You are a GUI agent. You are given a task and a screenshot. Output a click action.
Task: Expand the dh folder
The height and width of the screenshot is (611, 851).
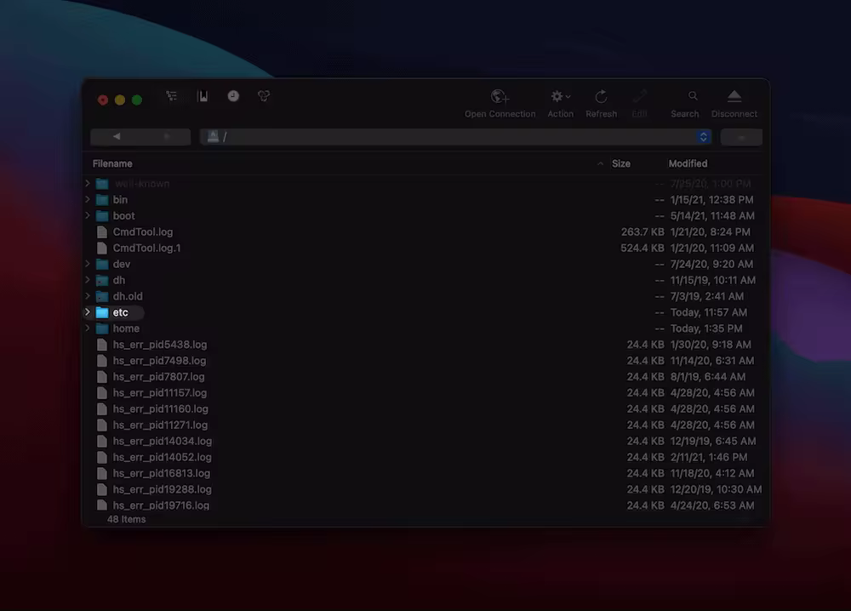pyautogui.click(x=88, y=280)
